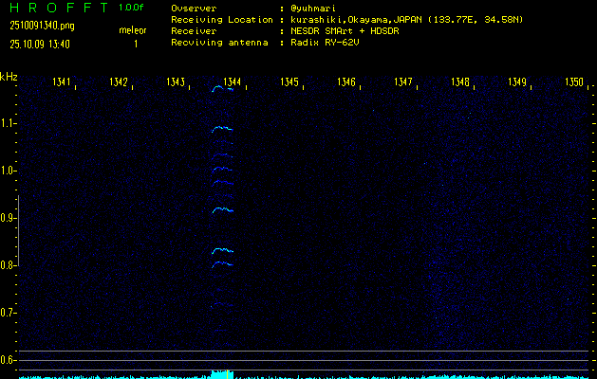This screenshot has height=379, width=597.
Task: Click the 1344 time marker
Action: (232, 82)
